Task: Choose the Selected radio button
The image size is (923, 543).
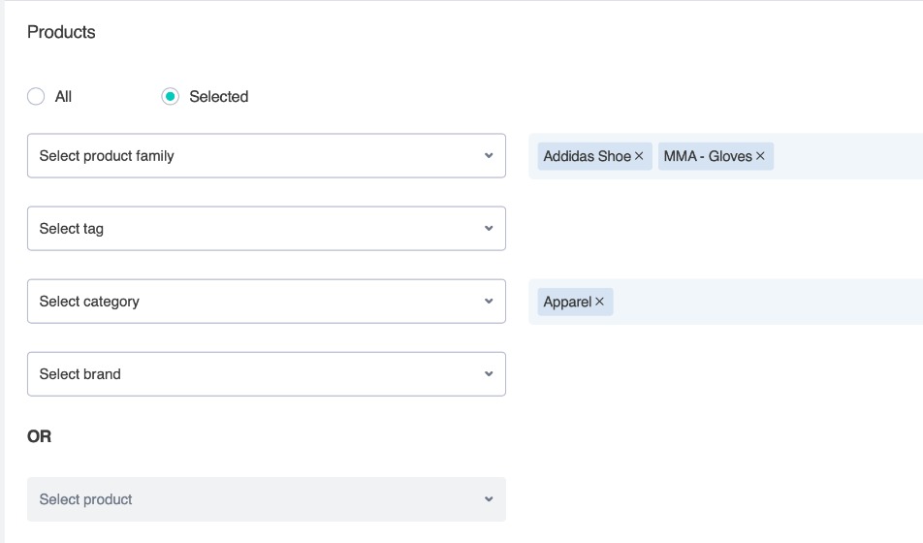Action: pos(170,97)
